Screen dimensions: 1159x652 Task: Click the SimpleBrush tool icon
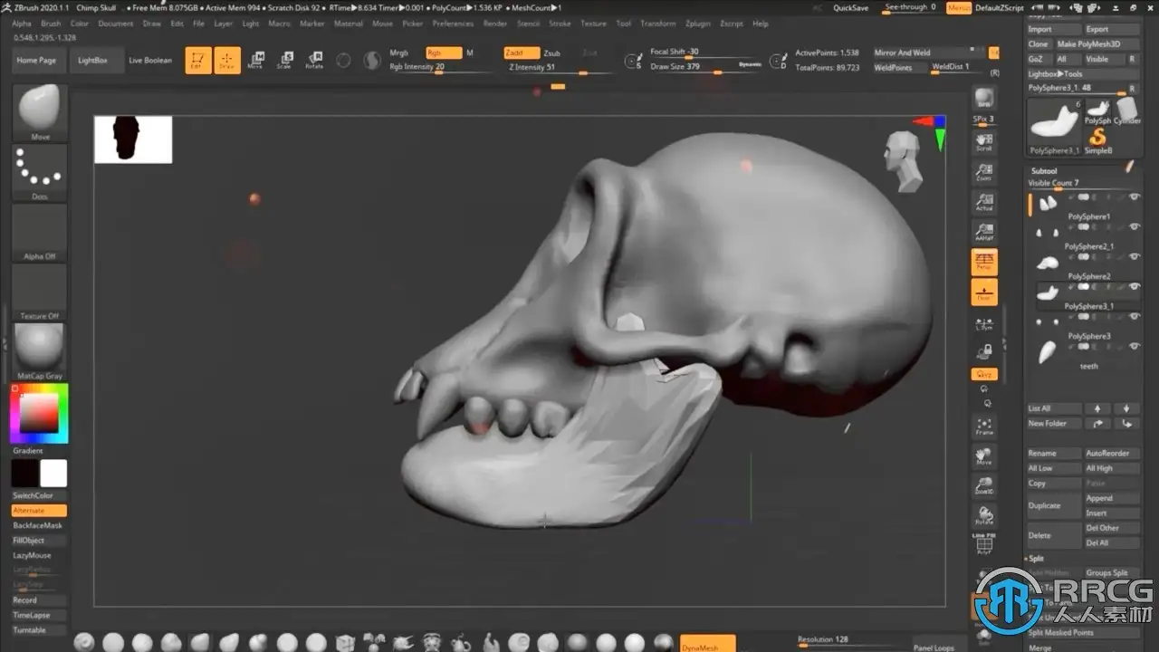pos(1098,139)
